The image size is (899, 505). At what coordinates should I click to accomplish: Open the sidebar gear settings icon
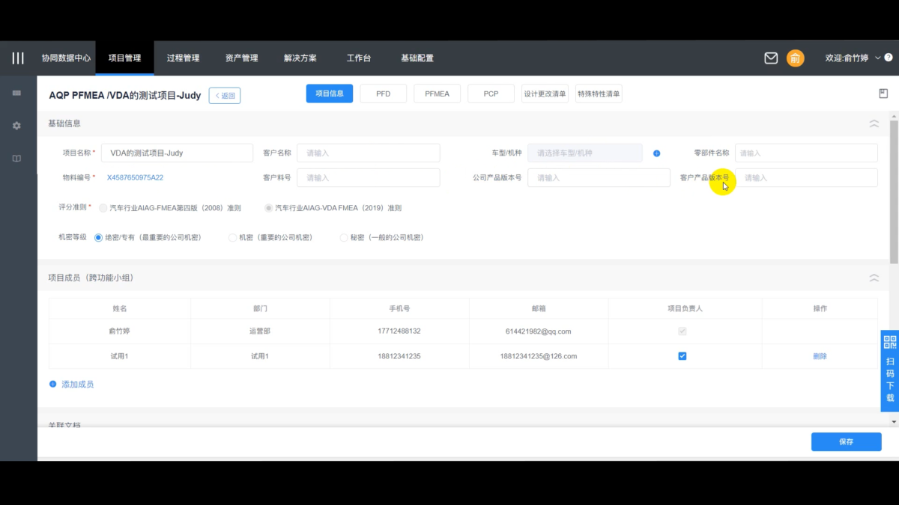pos(17,126)
